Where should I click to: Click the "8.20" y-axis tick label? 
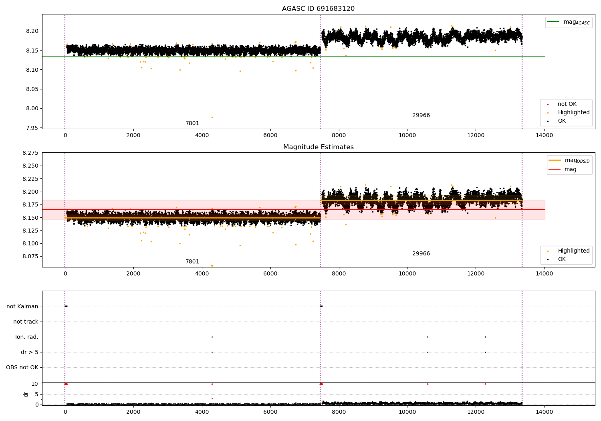(x=32, y=31)
